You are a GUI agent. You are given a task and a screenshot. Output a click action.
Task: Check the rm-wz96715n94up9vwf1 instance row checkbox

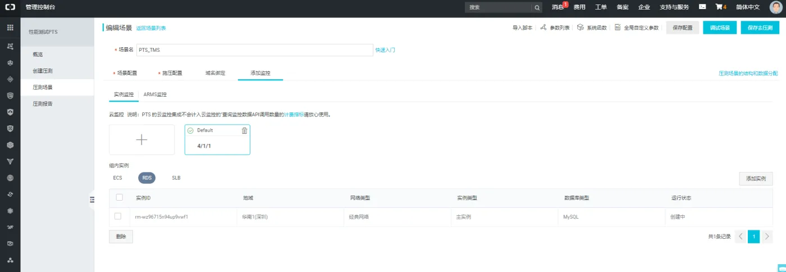[118, 216]
